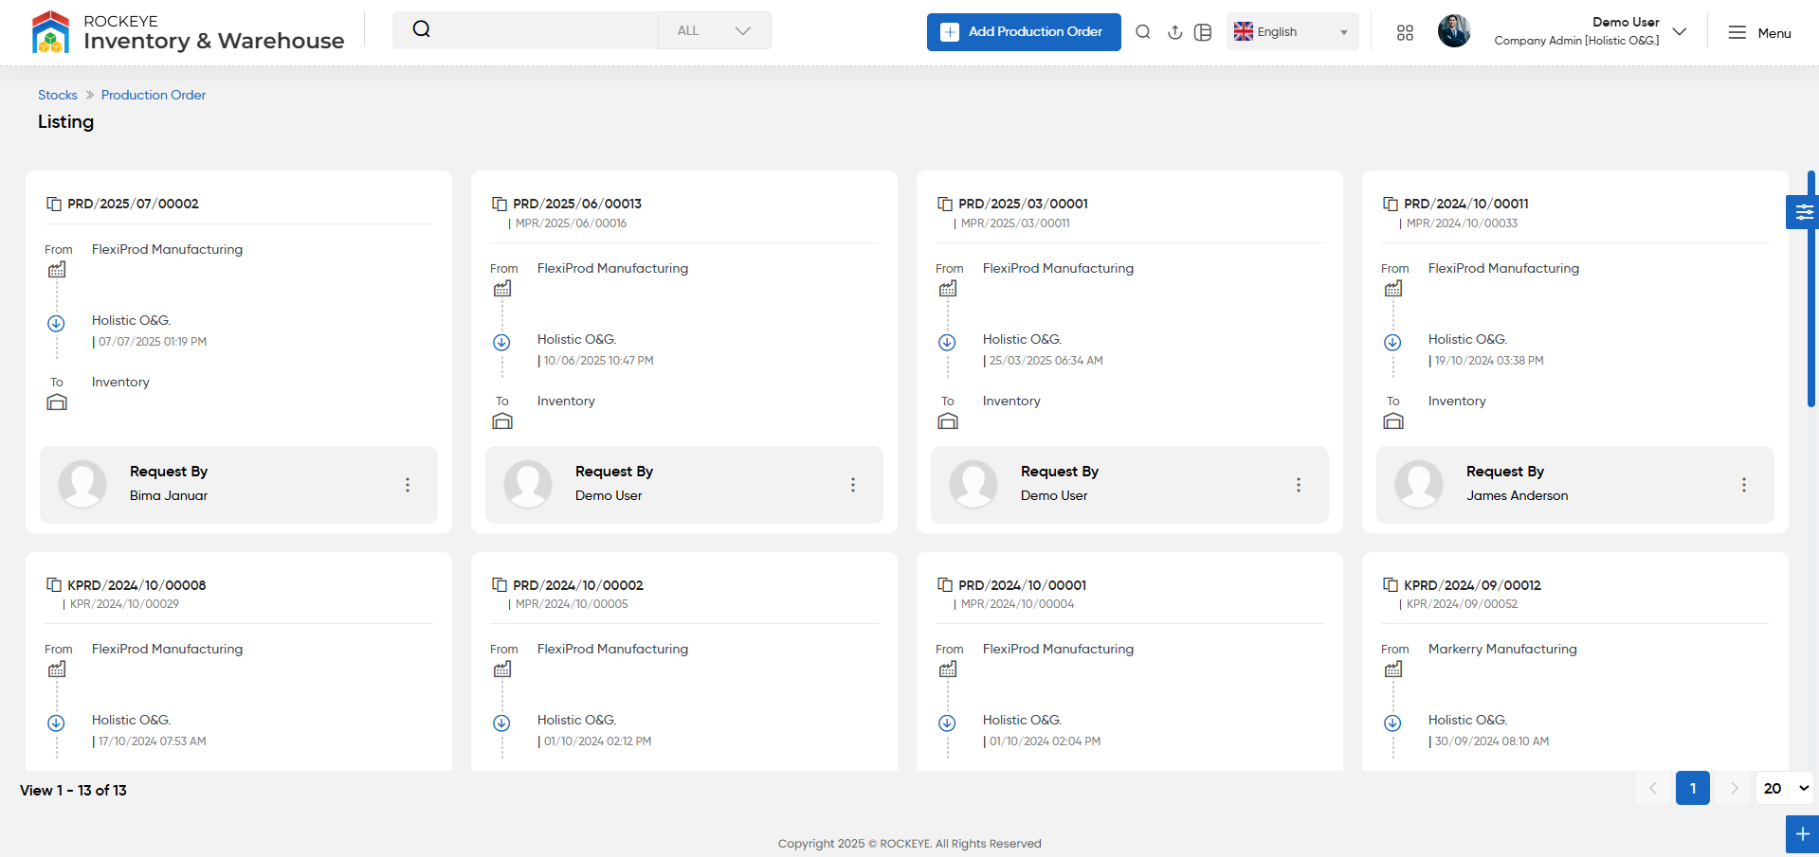This screenshot has width=1819, height=857.
Task: Select page 1 in pagination
Action: pyautogui.click(x=1693, y=788)
